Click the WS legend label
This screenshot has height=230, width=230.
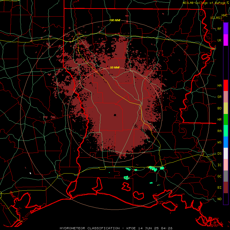tap(219, 142)
